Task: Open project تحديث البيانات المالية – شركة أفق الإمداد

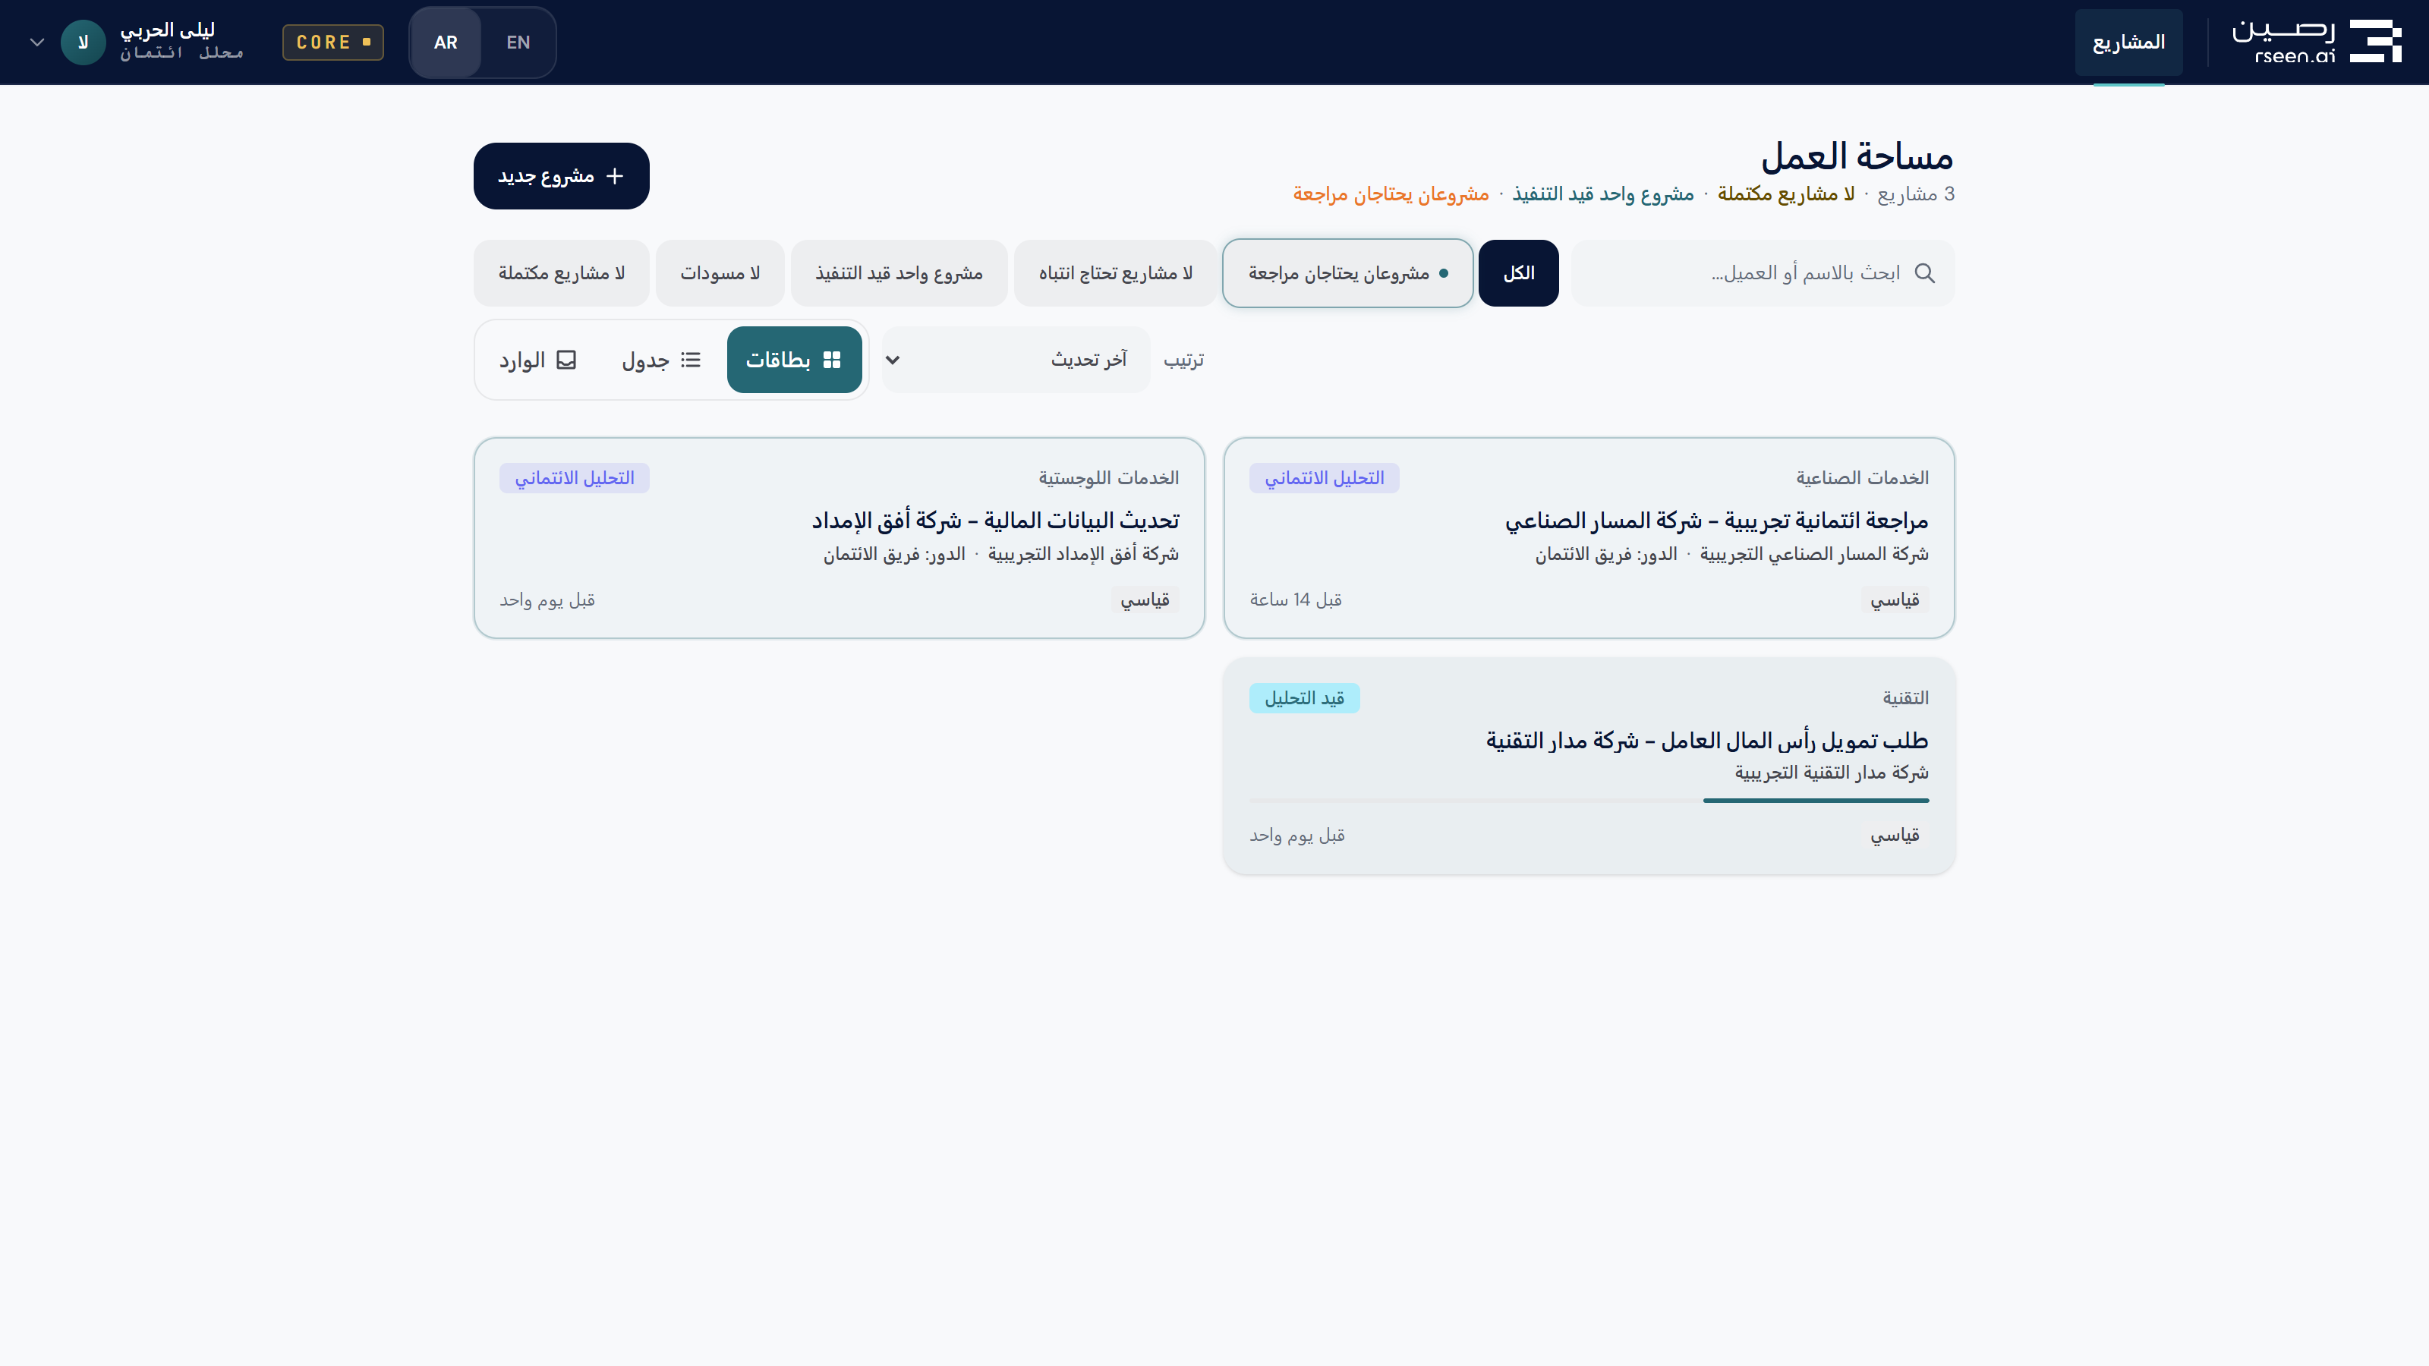Action: [840, 537]
